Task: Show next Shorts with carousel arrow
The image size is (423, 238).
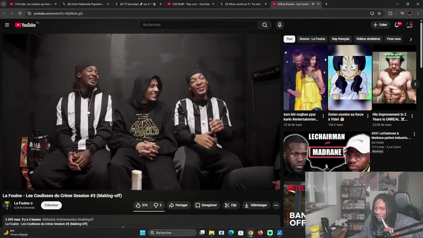Action: (x=415, y=84)
